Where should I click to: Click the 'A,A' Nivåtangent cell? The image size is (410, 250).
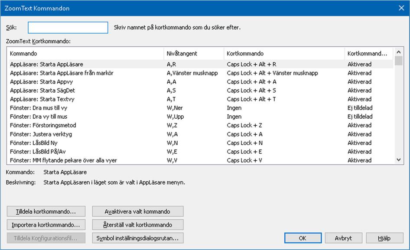tap(171, 82)
